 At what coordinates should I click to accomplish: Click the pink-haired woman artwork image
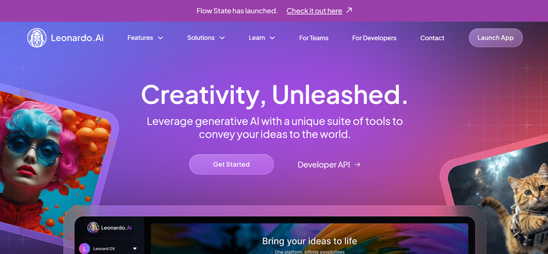point(53,164)
